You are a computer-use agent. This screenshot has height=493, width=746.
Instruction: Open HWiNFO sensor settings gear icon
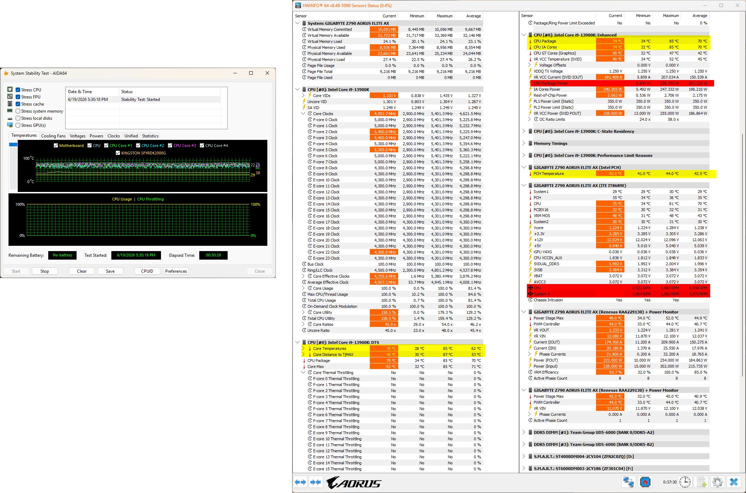pos(717,482)
